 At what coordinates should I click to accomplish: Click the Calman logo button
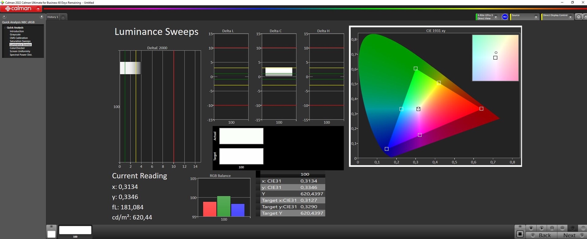pos(18,9)
